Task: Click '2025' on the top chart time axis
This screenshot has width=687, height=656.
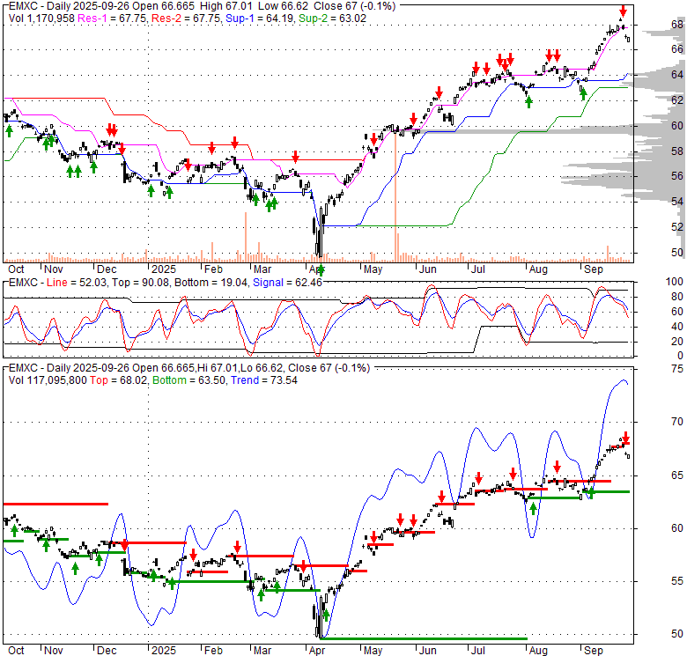Action: tap(164, 269)
